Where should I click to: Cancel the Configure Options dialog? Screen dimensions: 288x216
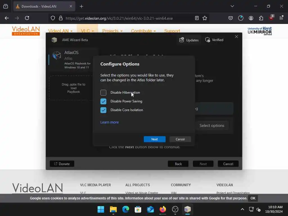click(x=180, y=139)
